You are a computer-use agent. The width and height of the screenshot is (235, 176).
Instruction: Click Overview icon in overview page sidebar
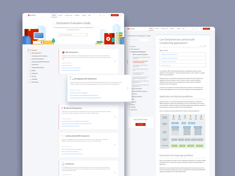[x=30, y=50]
